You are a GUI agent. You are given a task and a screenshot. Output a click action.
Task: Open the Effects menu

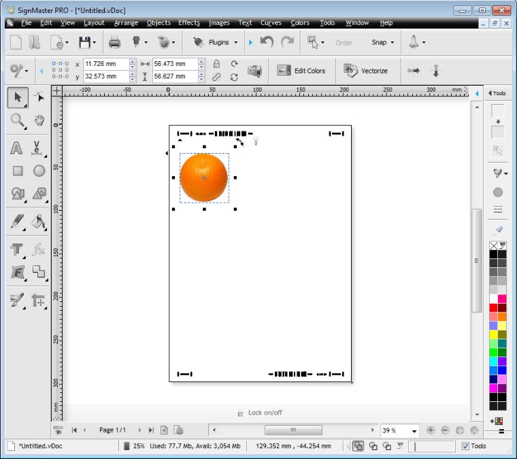pos(188,22)
